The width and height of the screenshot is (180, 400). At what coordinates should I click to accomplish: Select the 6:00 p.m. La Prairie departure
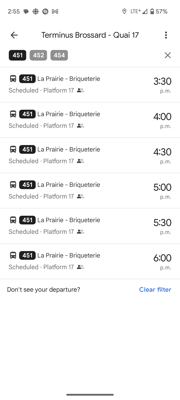pos(90,261)
